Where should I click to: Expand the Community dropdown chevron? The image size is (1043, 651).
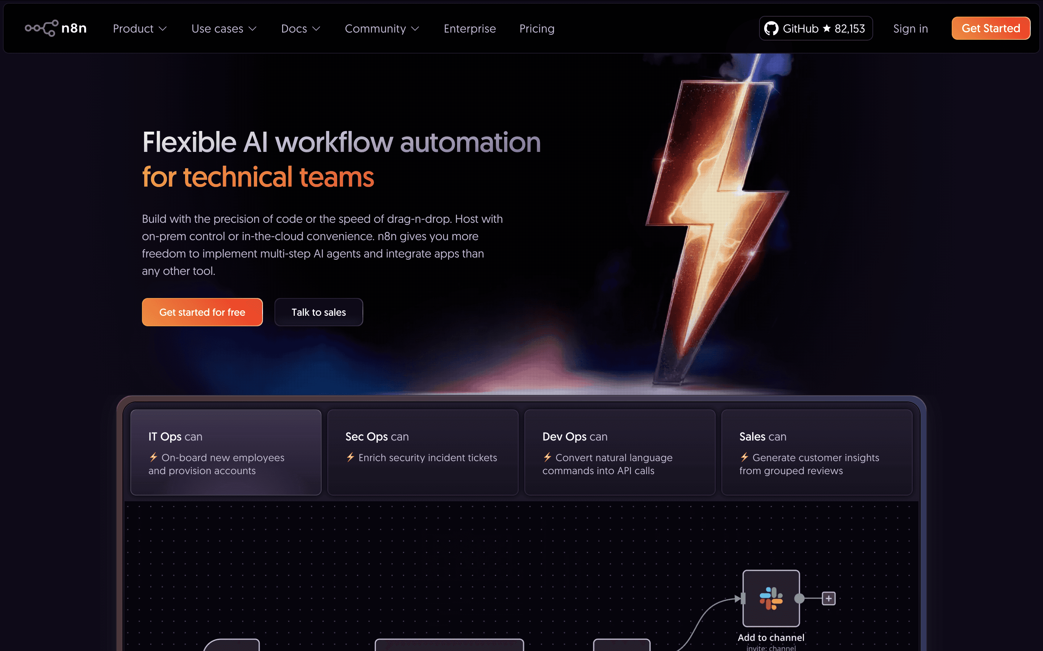(415, 29)
